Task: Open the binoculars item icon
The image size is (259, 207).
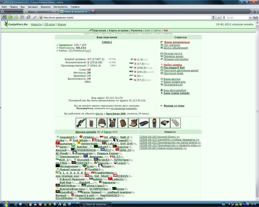Action: point(165,123)
